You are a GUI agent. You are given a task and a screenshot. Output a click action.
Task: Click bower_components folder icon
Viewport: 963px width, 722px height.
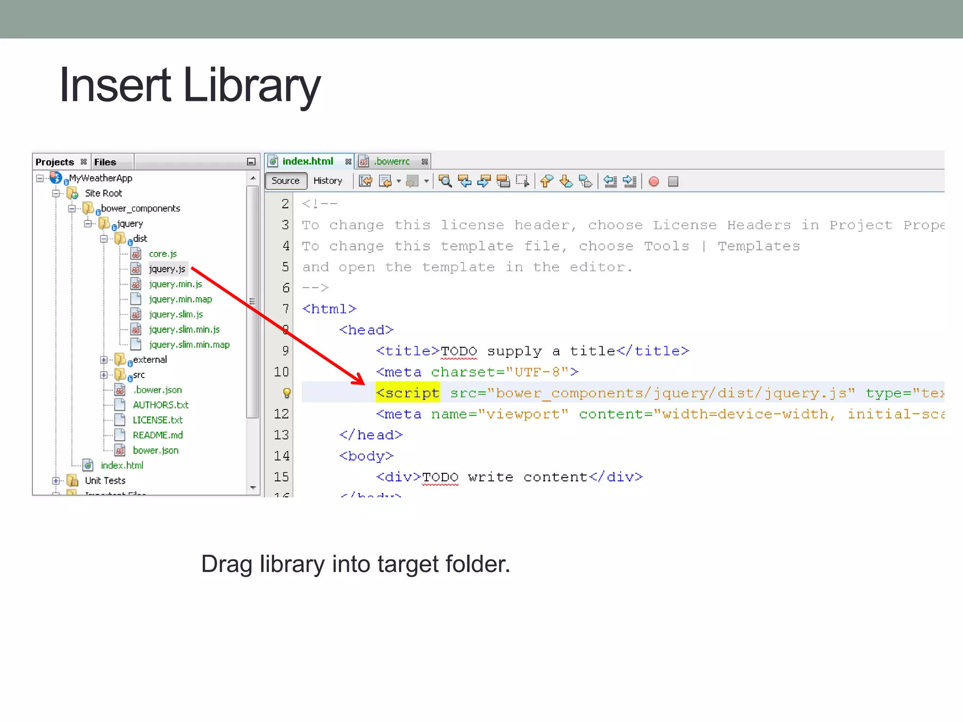coord(88,208)
